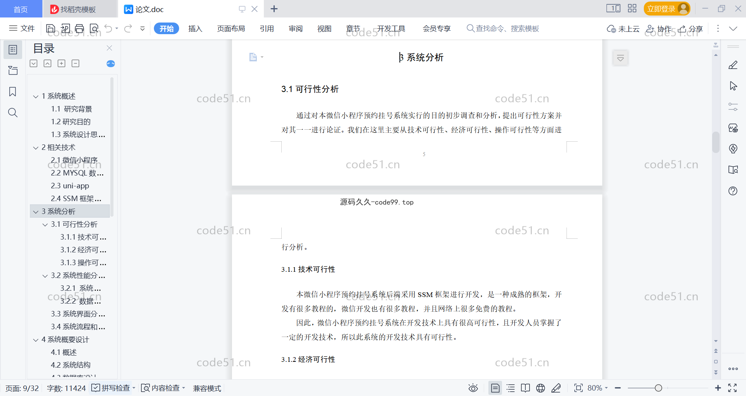Expand all levels icon in 目录 panel
The width and height of the screenshot is (746, 396).
click(x=61, y=63)
